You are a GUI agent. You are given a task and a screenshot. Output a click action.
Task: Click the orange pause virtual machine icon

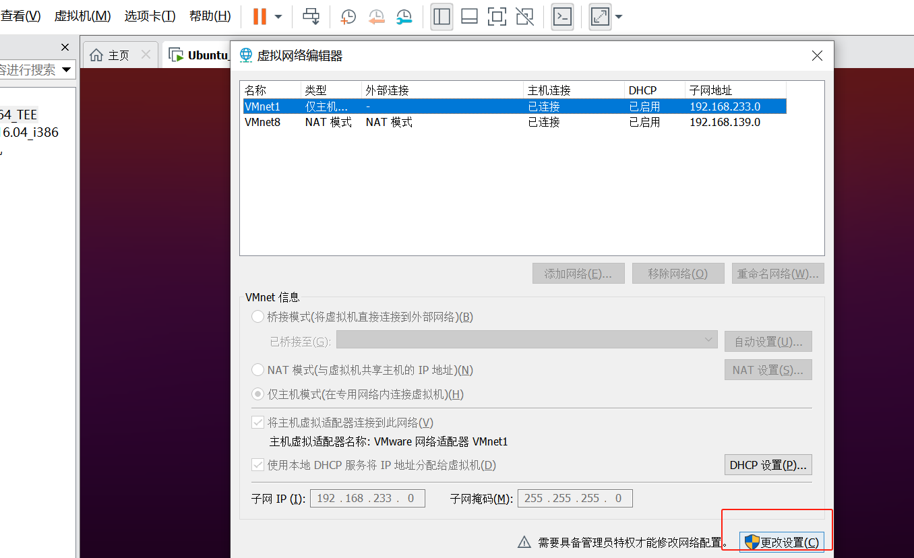pos(260,16)
